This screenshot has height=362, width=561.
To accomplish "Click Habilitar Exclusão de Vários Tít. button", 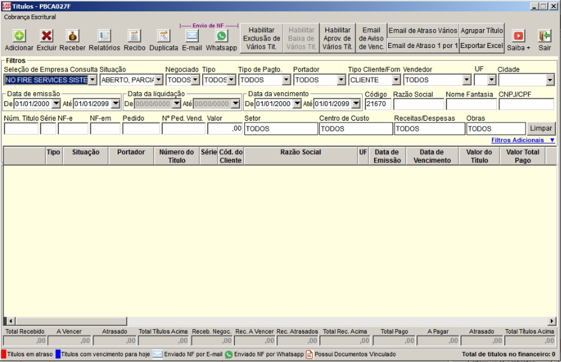I will (x=262, y=39).
